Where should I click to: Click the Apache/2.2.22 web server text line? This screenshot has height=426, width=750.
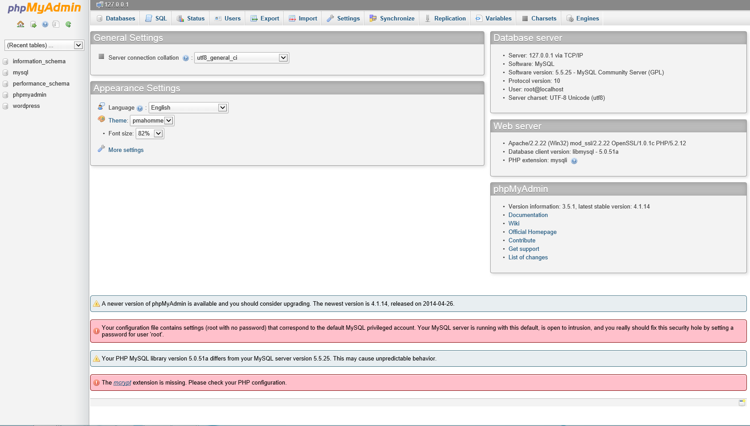(597, 143)
